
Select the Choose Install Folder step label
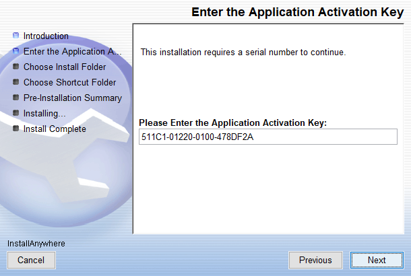[65, 67]
